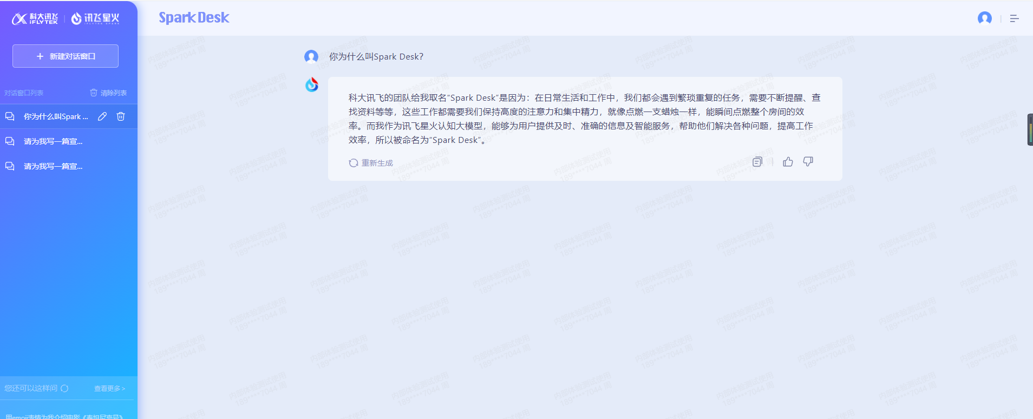Viewport: 1033px width, 419px height.
Task: Select the 你为什么叫Spark conversation
Action: [x=55, y=116]
